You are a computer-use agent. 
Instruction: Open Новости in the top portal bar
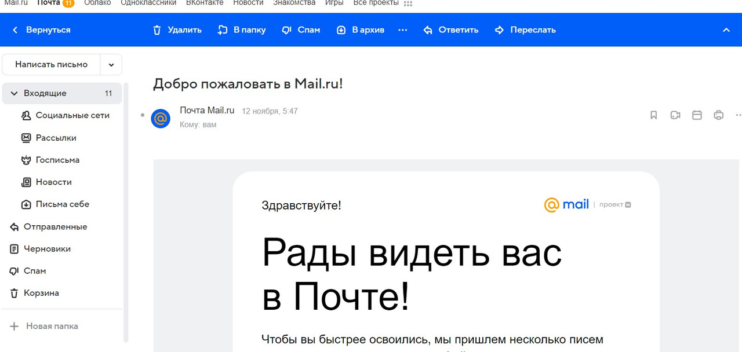[x=248, y=3]
